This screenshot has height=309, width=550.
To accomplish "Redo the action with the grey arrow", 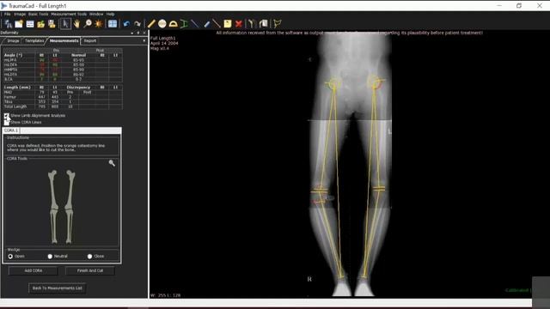I will 137,23.
